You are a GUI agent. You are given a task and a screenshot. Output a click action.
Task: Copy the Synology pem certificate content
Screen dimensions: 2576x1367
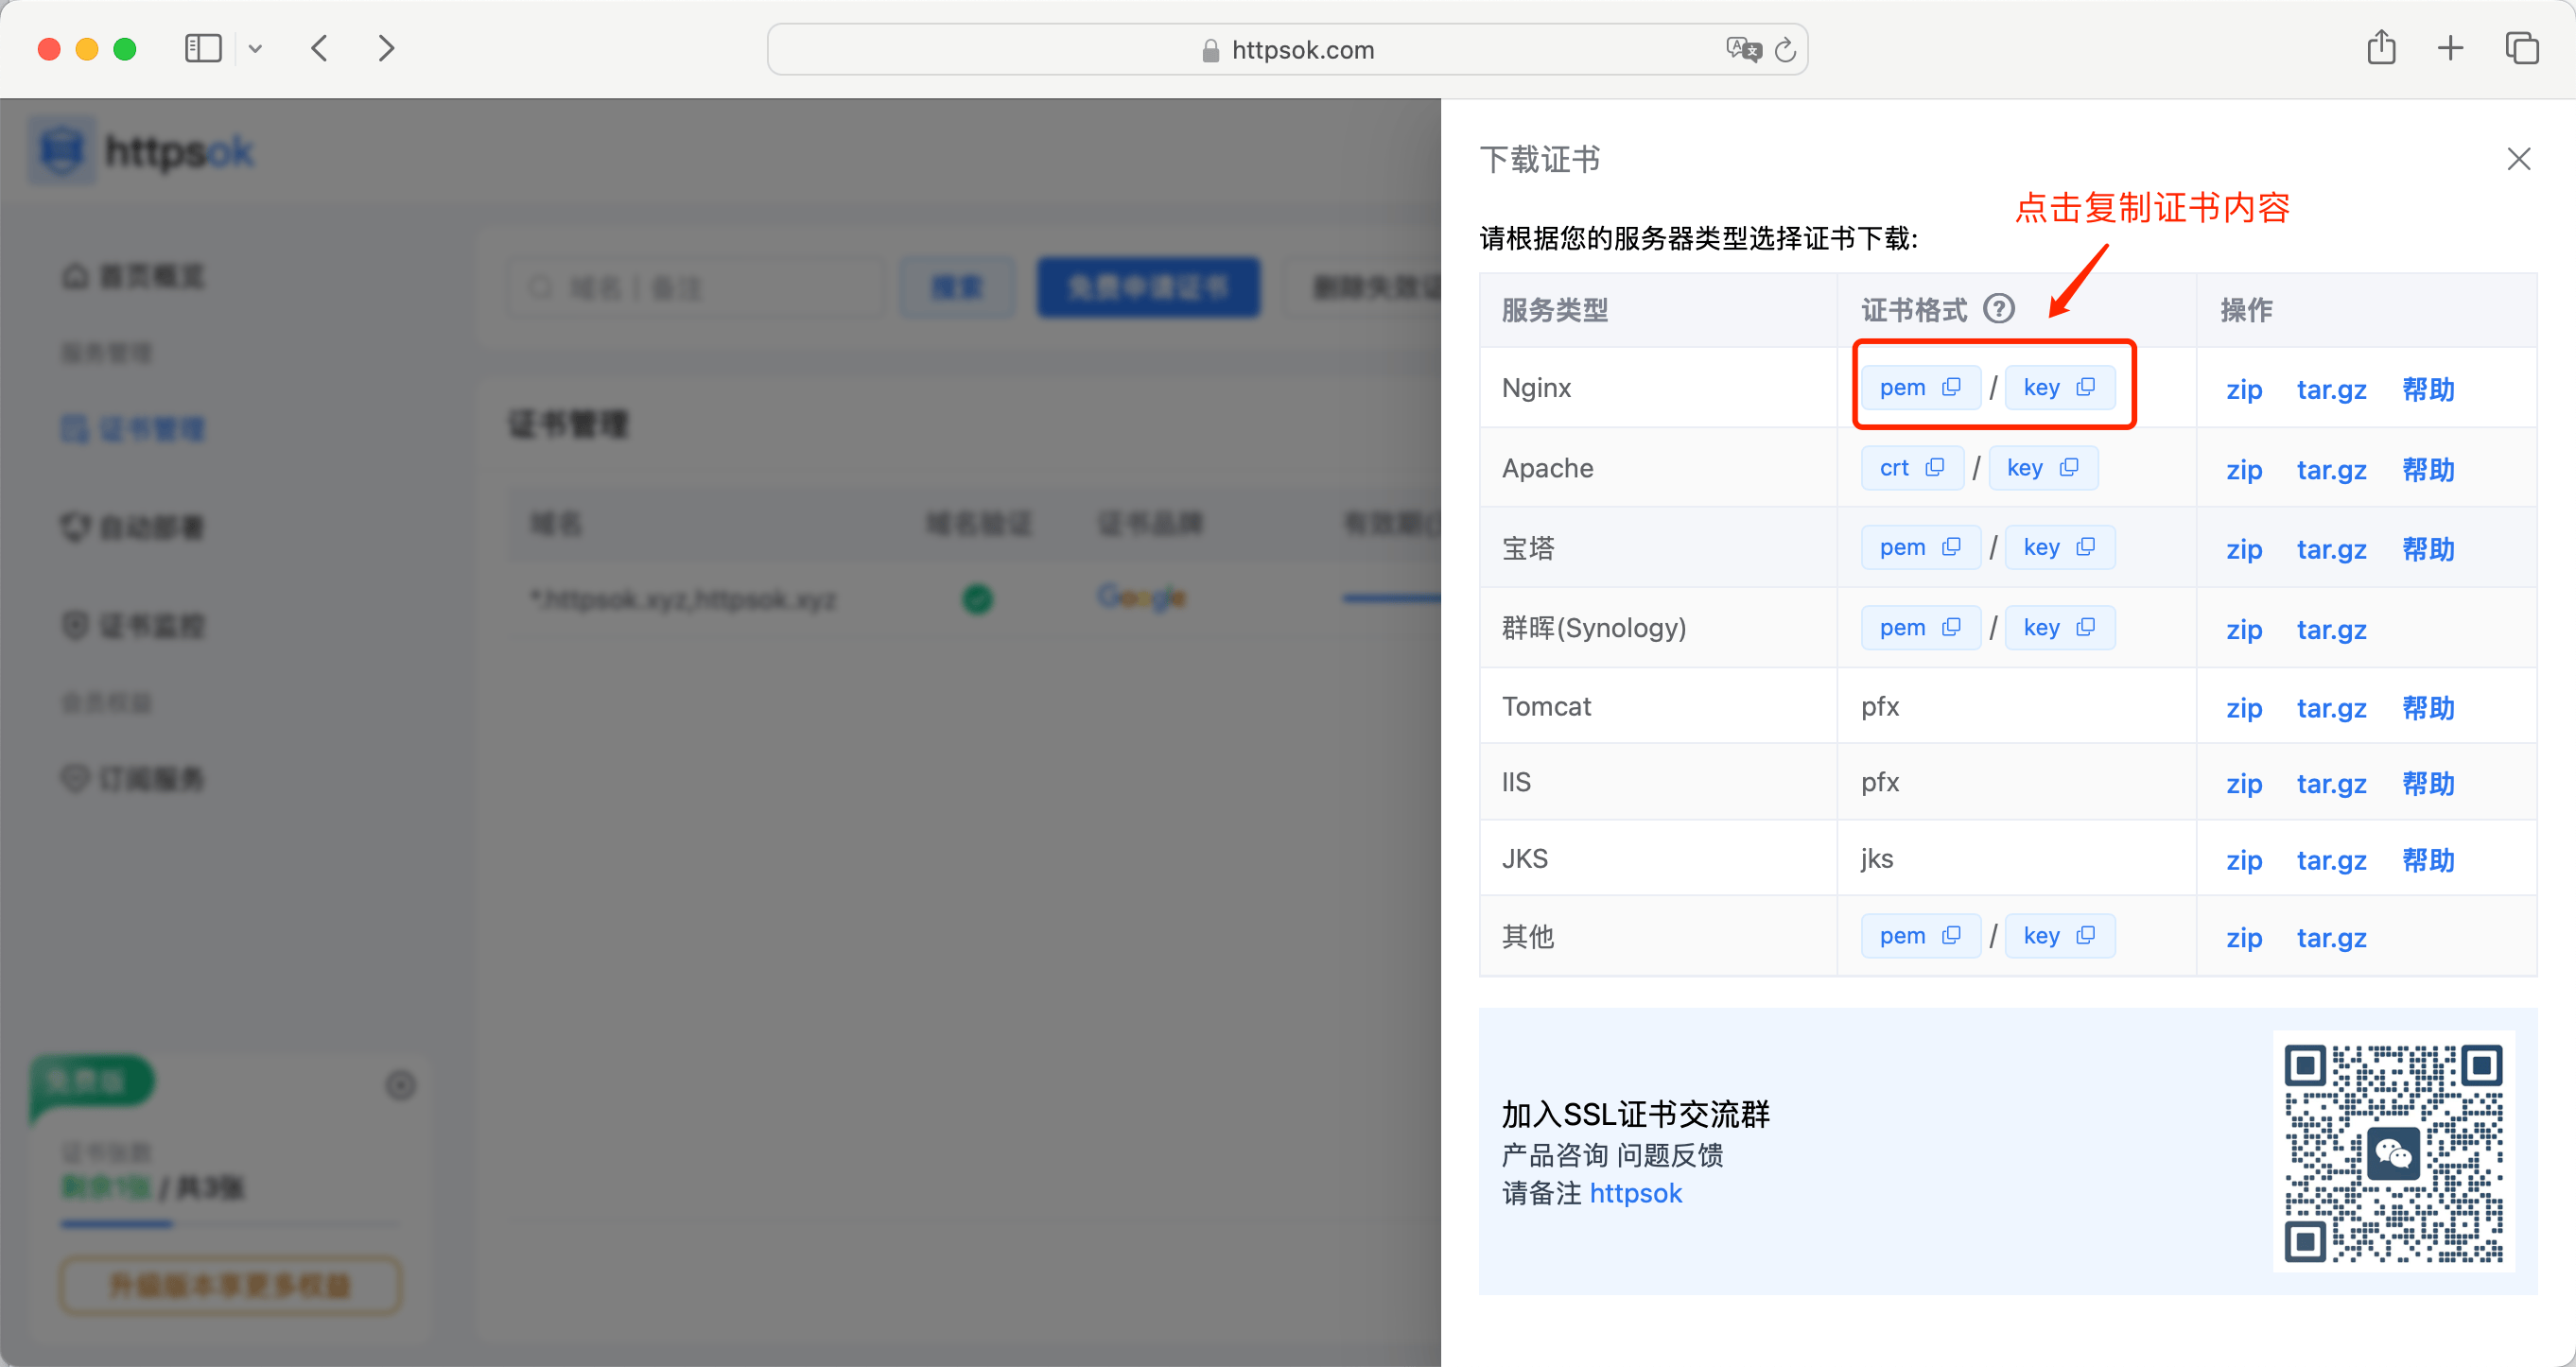[x=1919, y=628]
